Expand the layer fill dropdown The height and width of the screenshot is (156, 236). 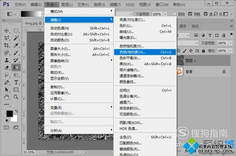(x=230, y=51)
